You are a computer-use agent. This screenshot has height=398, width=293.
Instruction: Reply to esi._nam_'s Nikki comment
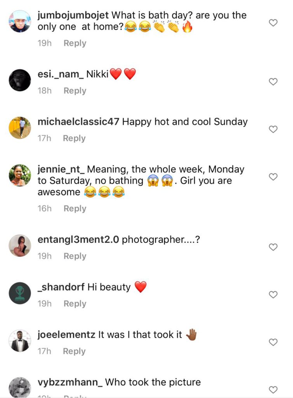click(x=75, y=91)
